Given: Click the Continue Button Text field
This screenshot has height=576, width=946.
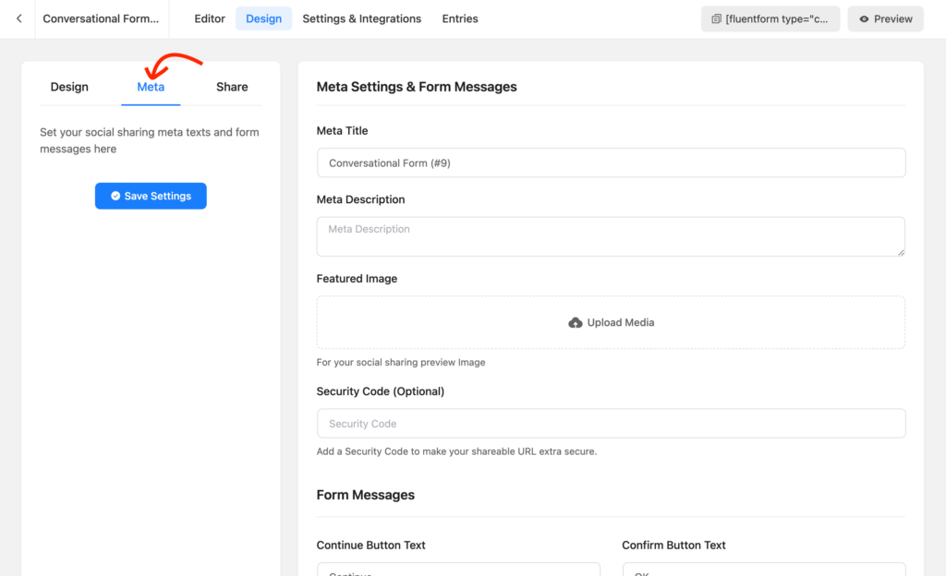Looking at the screenshot, I should pyautogui.click(x=458, y=570).
